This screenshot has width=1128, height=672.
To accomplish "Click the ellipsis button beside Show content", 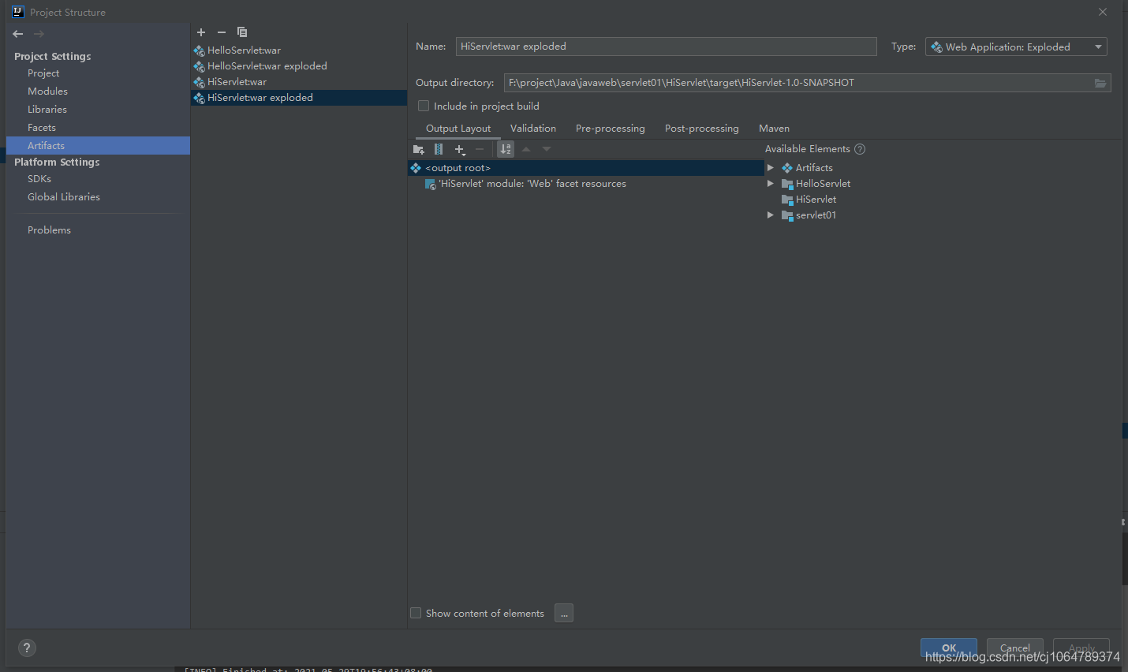I will tap(564, 613).
